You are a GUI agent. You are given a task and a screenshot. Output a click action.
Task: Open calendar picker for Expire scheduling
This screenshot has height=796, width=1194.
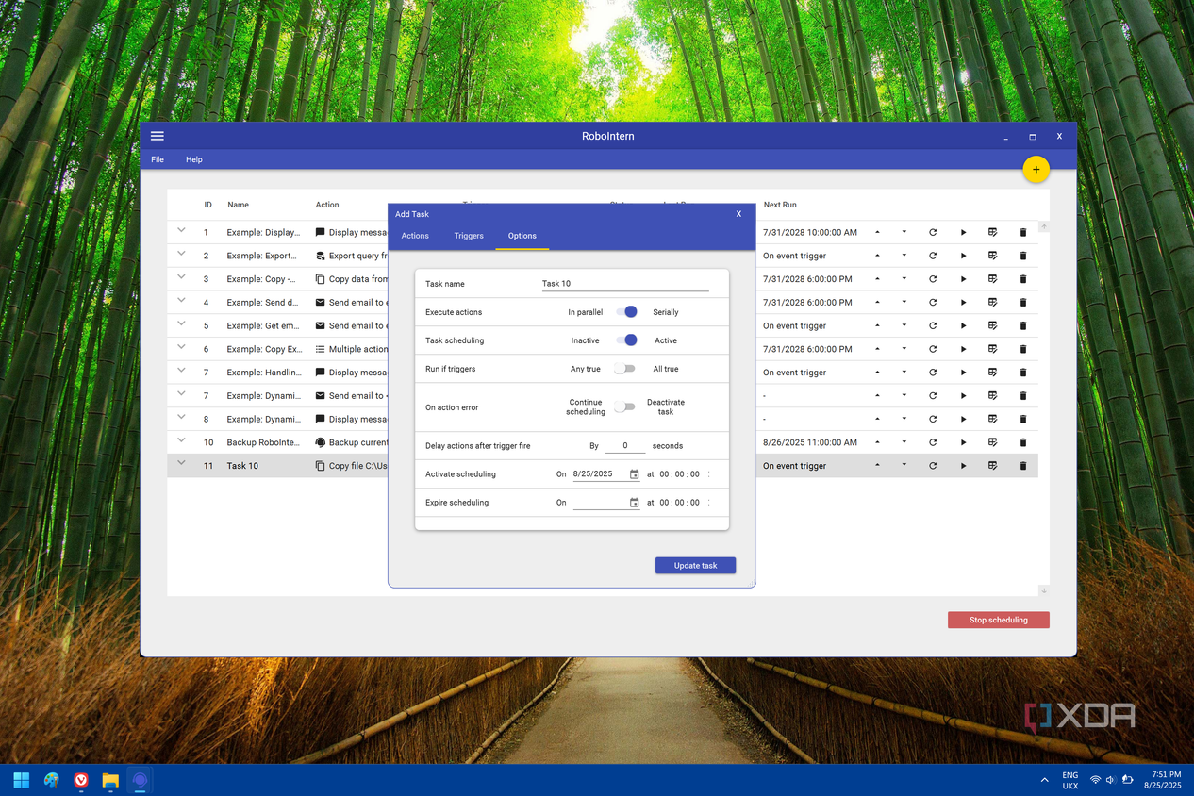pyautogui.click(x=634, y=503)
